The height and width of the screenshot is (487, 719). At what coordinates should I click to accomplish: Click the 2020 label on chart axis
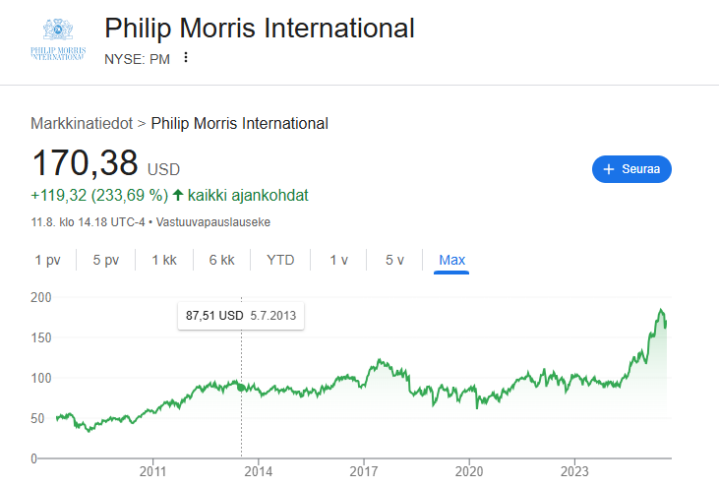tap(469, 472)
